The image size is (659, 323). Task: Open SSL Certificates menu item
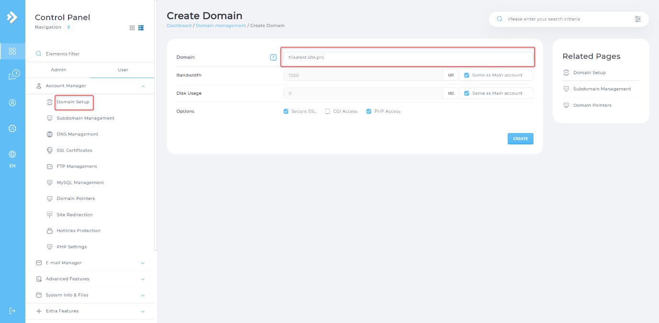[75, 150]
